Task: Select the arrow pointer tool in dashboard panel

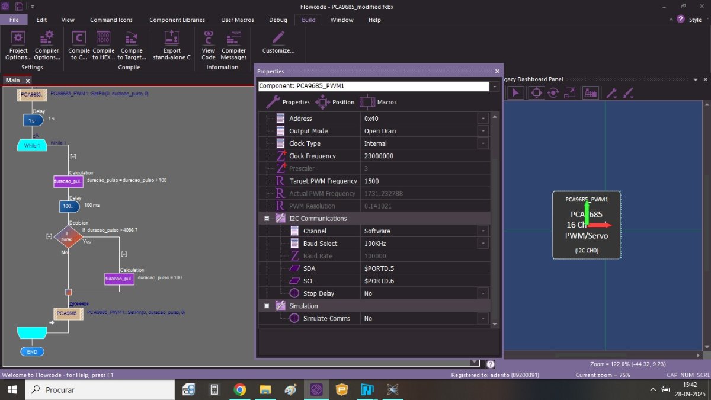Action: coord(515,92)
